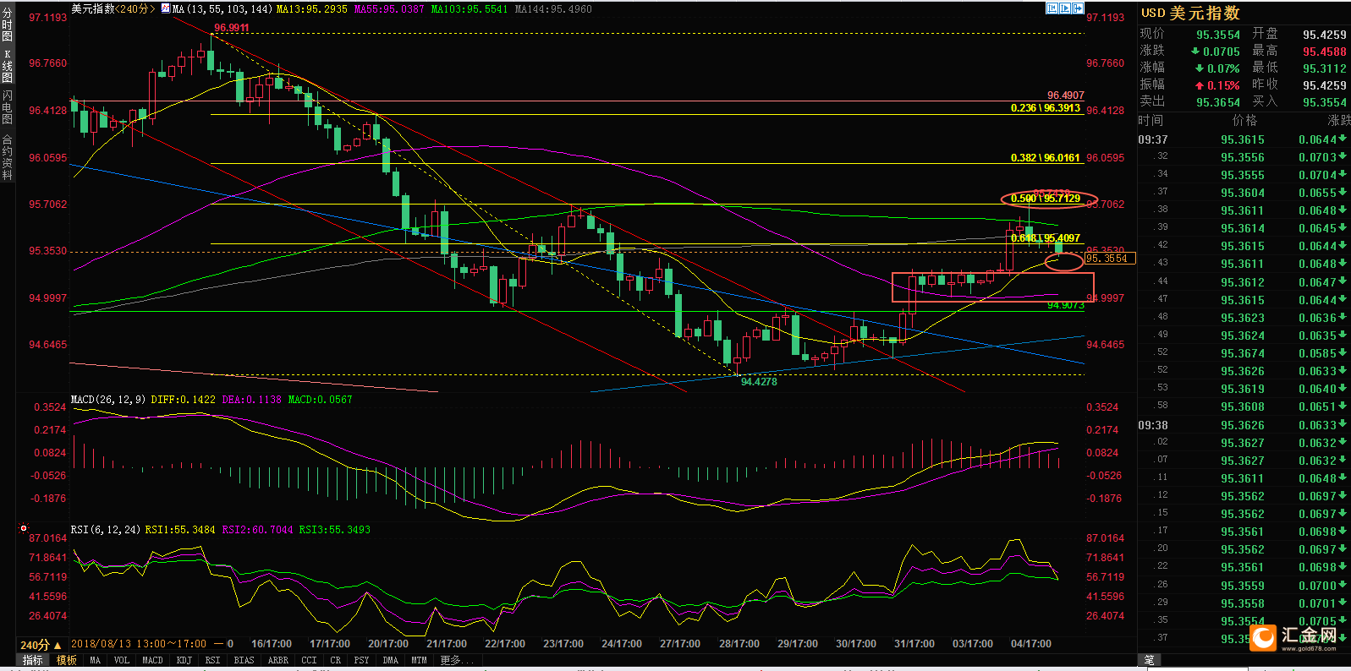This screenshot has height=671, width=1351.
Task: Click the 16/17:00 time axis label
Action: pos(272,644)
